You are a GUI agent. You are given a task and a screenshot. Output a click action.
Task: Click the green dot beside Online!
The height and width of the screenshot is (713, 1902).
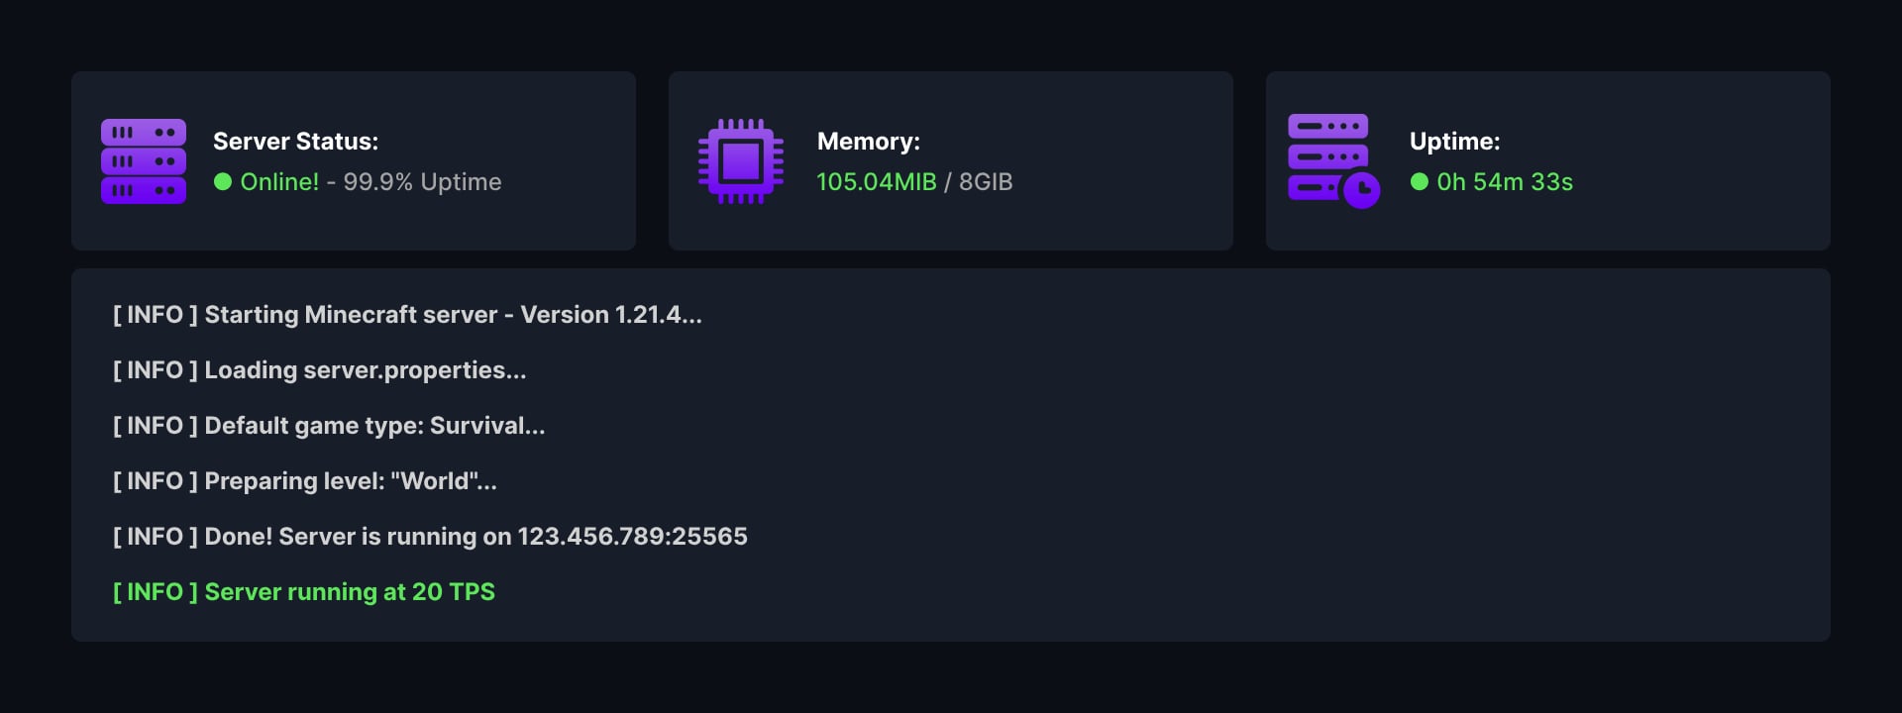(x=223, y=181)
